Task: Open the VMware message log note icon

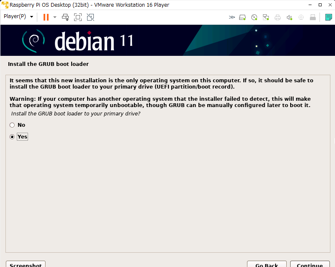Action: pos(329,17)
